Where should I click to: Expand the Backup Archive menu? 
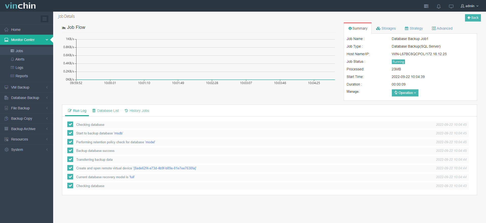tap(47, 129)
